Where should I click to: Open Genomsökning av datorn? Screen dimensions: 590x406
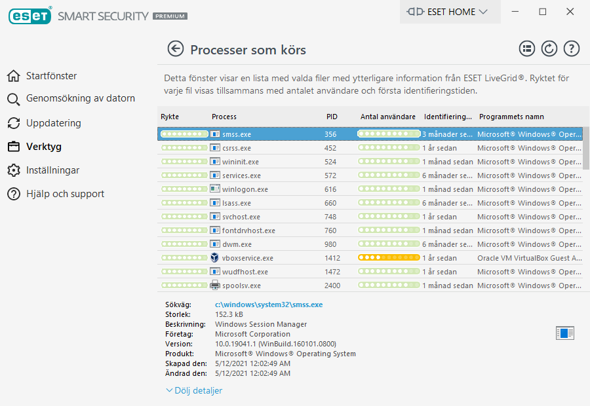pyautogui.click(x=80, y=99)
